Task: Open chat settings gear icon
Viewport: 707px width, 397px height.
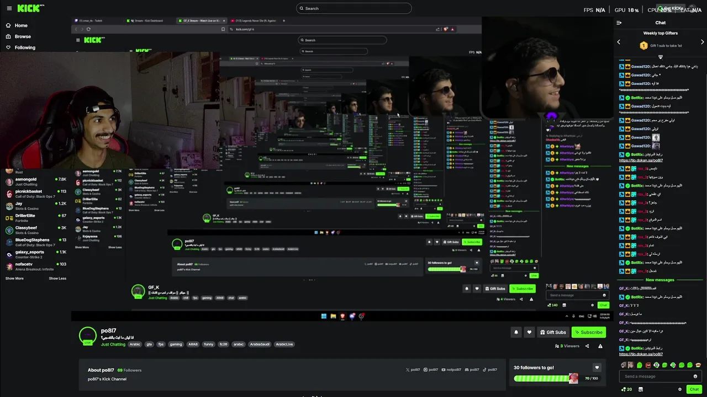Action: tap(680, 389)
